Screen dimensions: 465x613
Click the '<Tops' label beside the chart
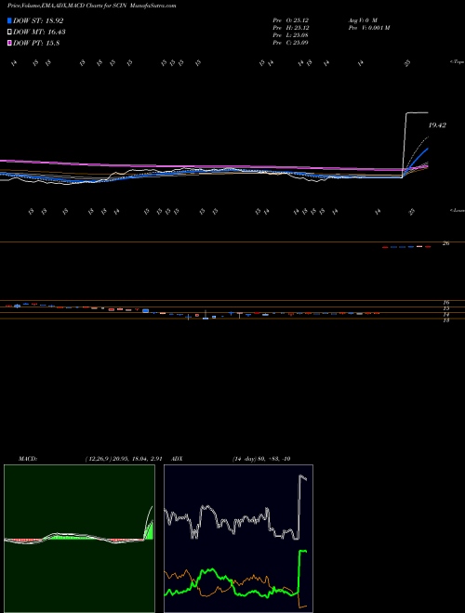[x=457, y=62]
